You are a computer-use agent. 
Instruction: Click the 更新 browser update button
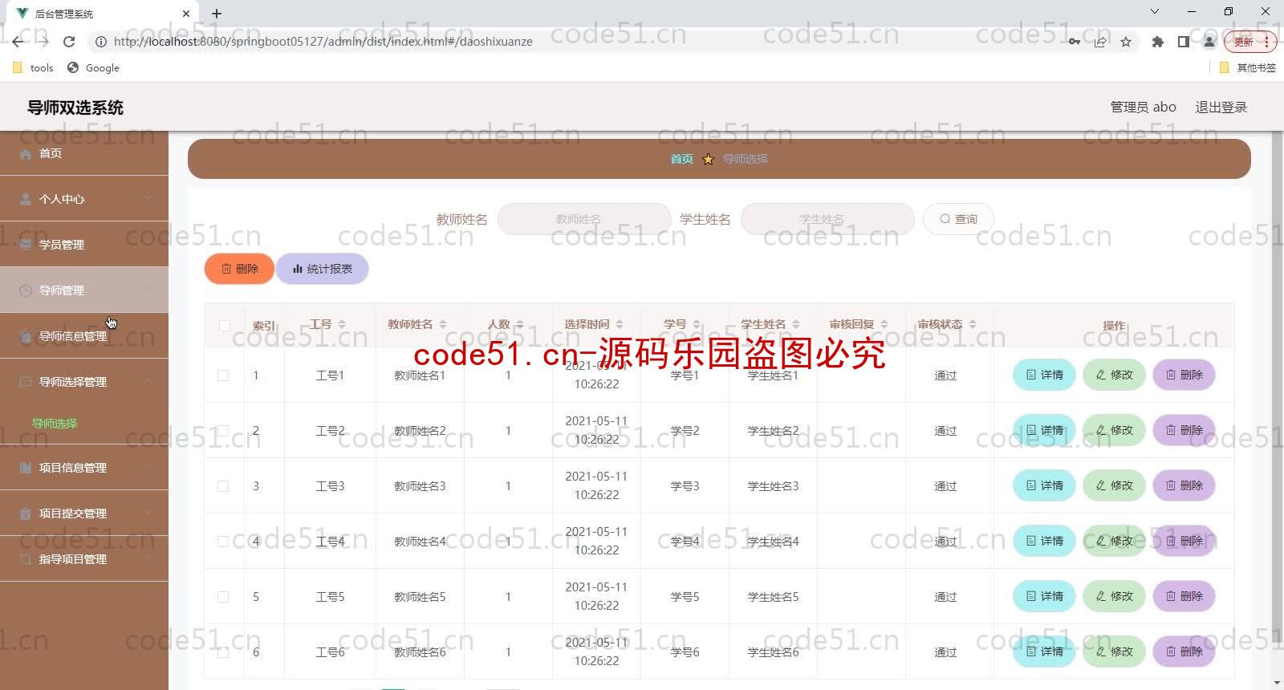(1250, 42)
